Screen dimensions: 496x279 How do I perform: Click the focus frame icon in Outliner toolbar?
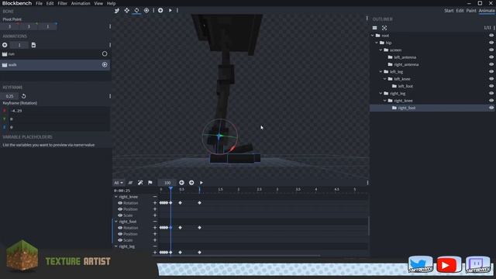point(384,28)
